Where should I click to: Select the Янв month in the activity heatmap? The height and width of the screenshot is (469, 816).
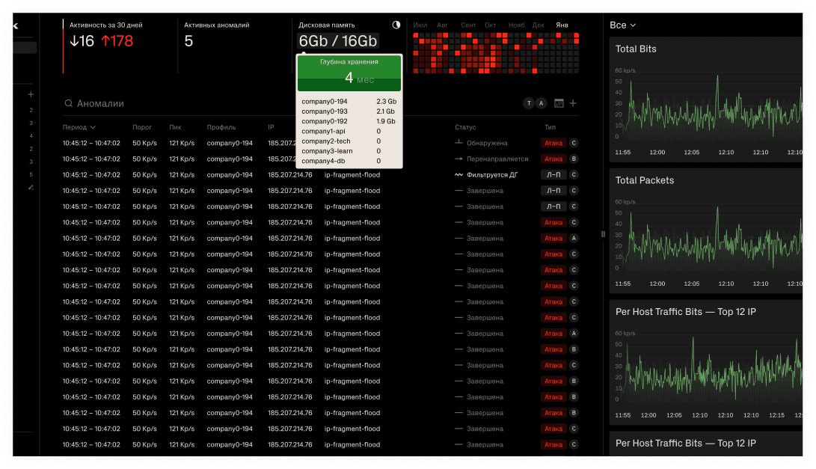[562, 25]
